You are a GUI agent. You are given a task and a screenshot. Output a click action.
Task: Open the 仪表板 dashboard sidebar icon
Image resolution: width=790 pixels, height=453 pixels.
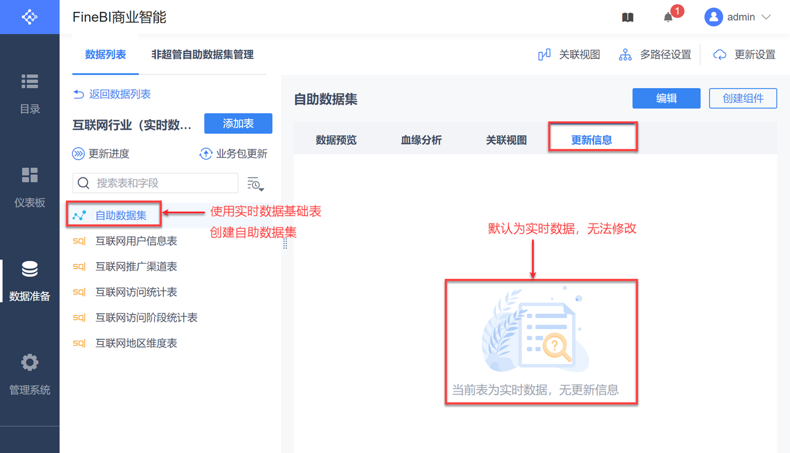(x=29, y=175)
